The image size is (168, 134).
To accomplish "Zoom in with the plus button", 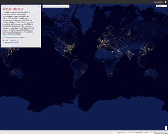I will point(166,127).
